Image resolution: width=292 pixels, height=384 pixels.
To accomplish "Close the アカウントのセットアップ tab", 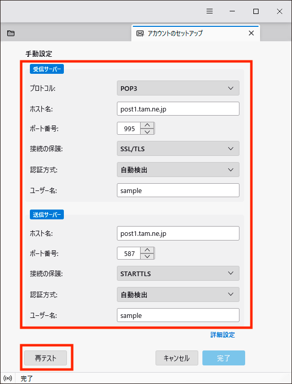I will click(x=251, y=33).
